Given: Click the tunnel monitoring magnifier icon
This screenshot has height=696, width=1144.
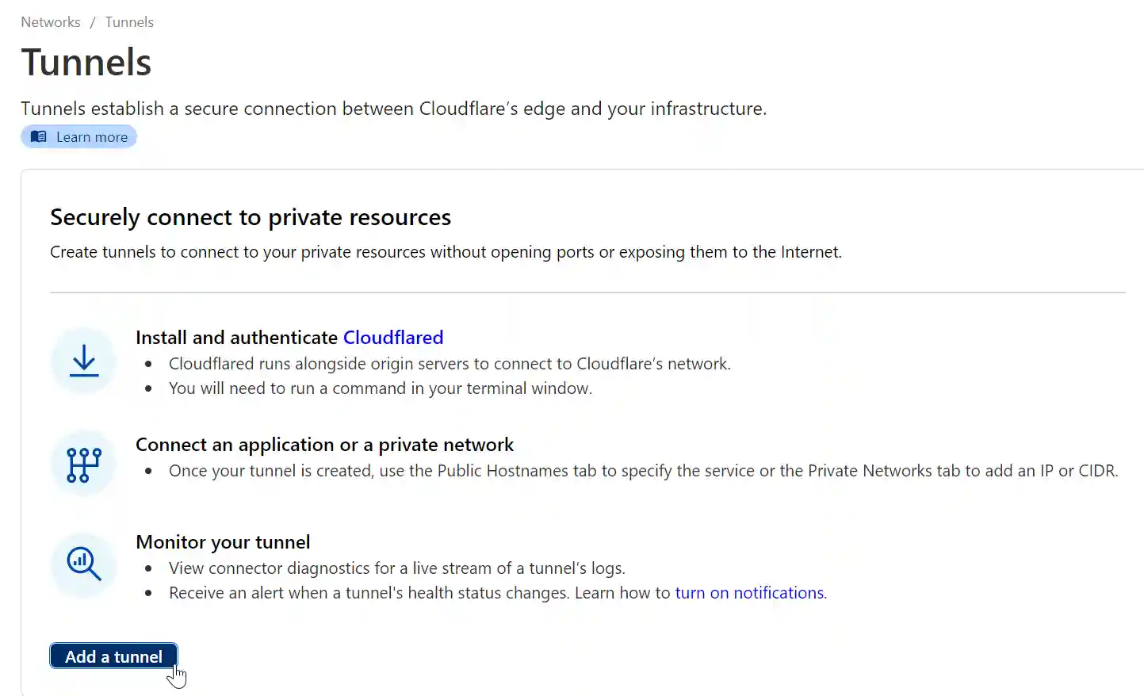Looking at the screenshot, I should pyautogui.click(x=82, y=564).
